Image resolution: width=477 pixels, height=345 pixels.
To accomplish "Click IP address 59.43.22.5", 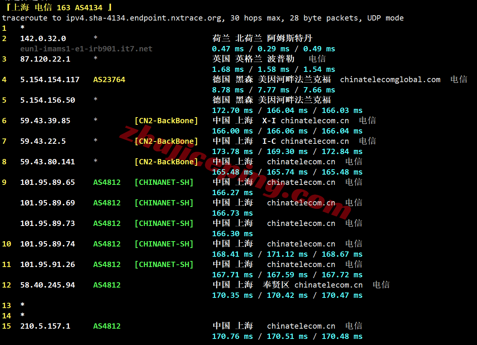I will (43, 141).
